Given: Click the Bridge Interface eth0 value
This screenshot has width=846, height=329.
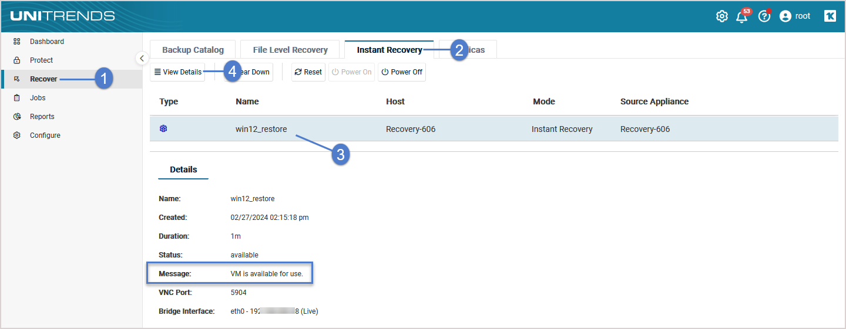Looking at the screenshot, I should point(274,311).
